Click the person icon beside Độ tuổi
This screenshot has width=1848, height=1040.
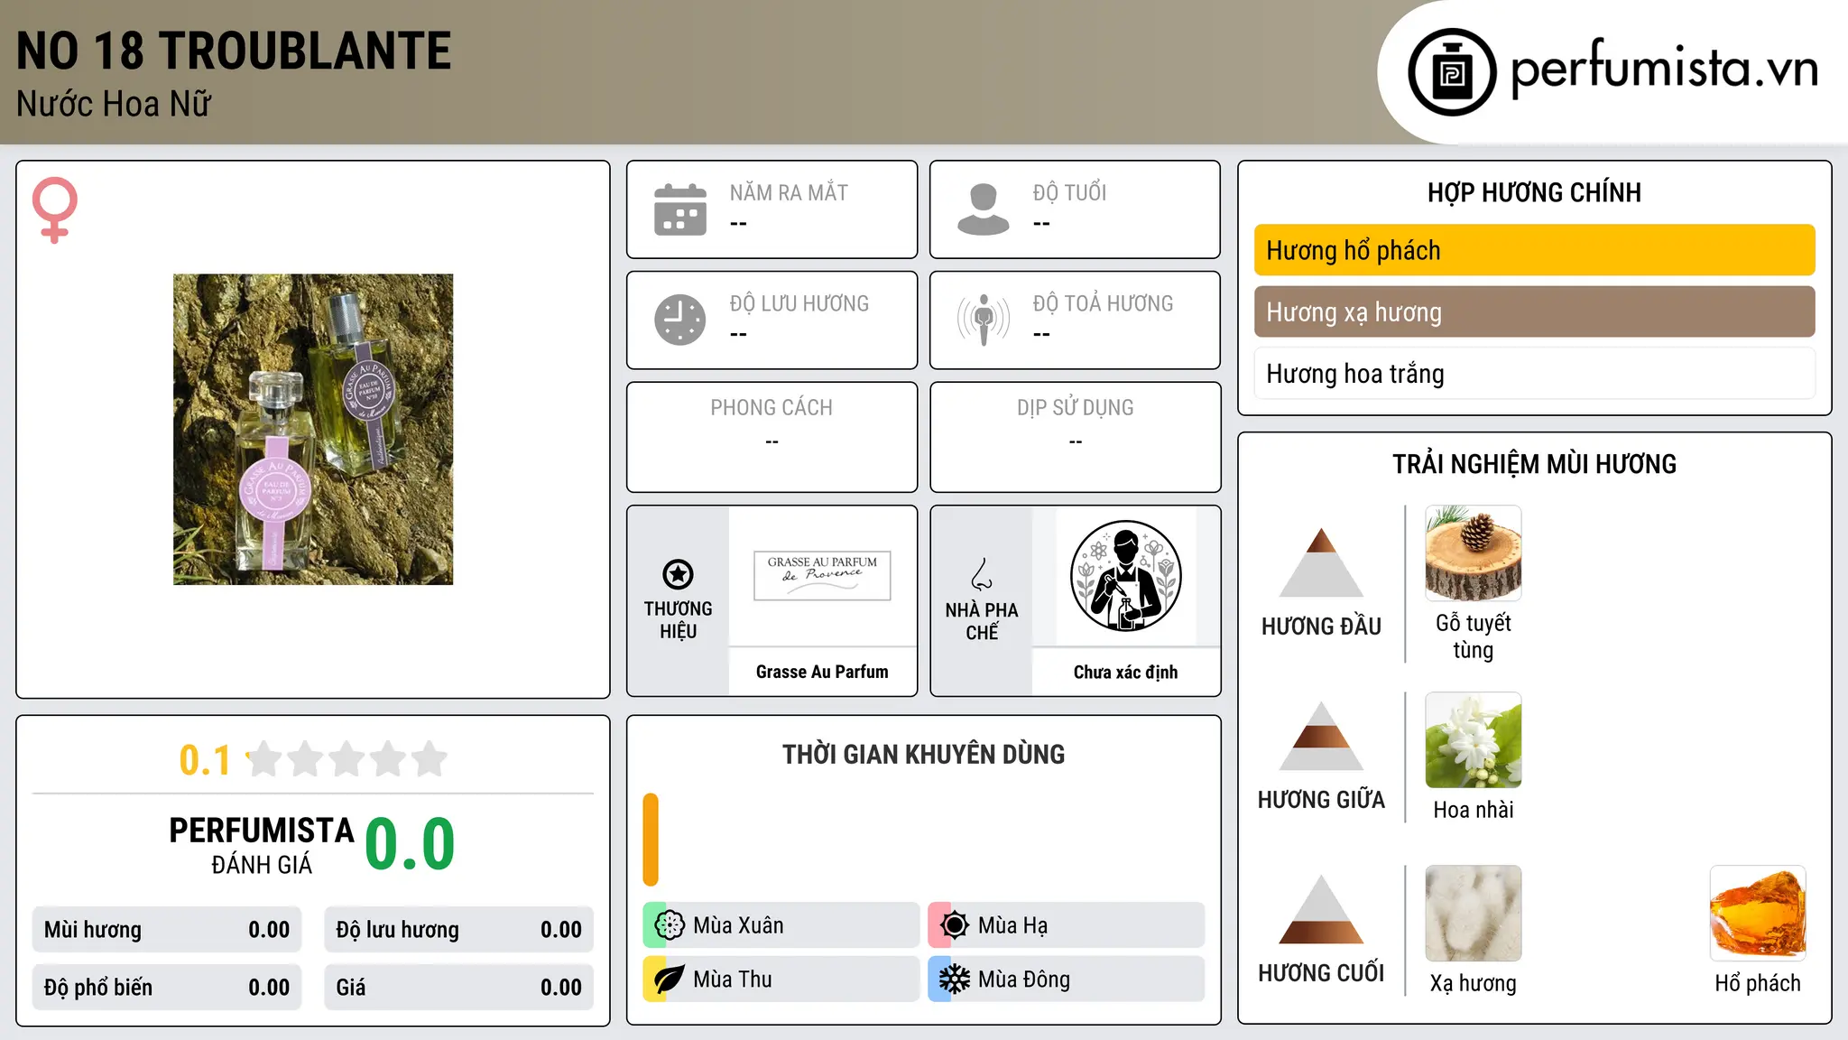[983, 209]
